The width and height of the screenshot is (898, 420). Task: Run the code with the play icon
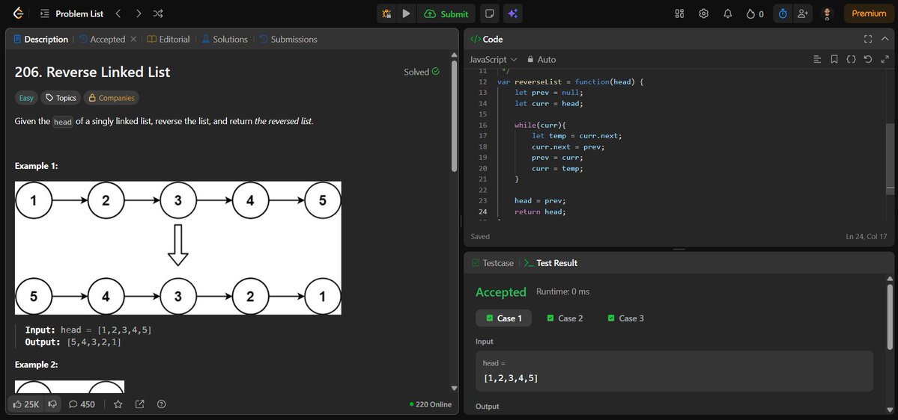pyautogui.click(x=406, y=13)
